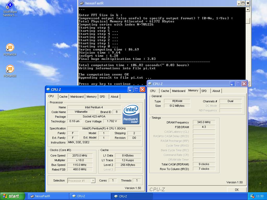Open the PCMark04 desktop shortcut

pos(10,50)
